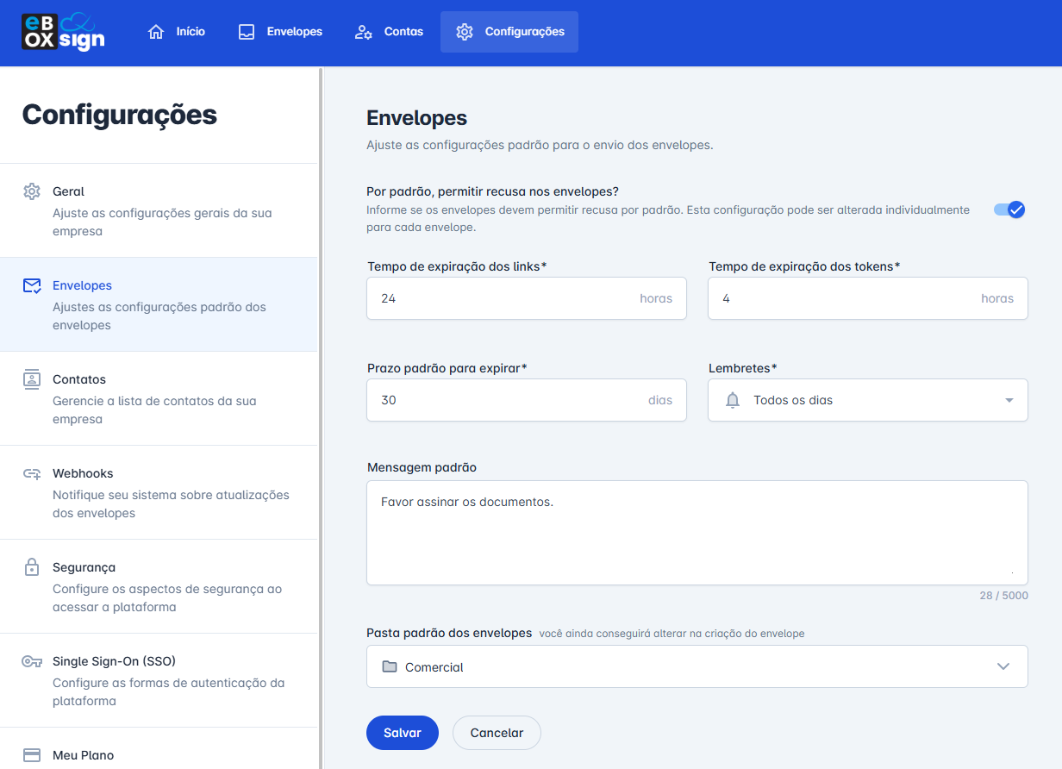Click the bell icon in the Lembretes field

click(732, 399)
